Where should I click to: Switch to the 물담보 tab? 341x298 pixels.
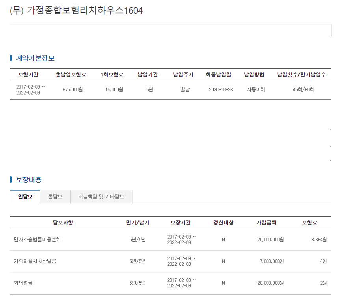(55, 197)
